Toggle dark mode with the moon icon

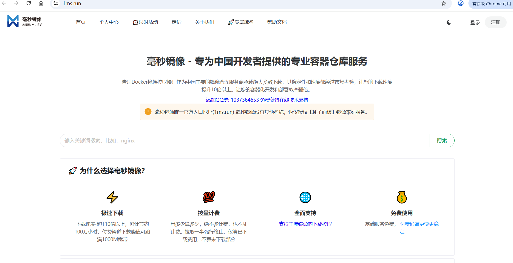(x=449, y=22)
